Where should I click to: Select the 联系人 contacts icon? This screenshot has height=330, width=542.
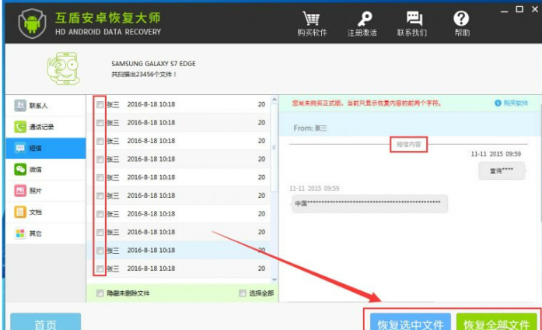pyautogui.click(x=20, y=105)
